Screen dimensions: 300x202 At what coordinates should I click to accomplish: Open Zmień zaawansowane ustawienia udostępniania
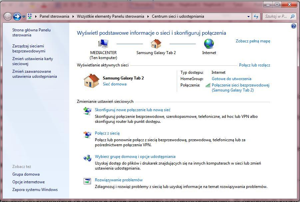pos(35,74)
